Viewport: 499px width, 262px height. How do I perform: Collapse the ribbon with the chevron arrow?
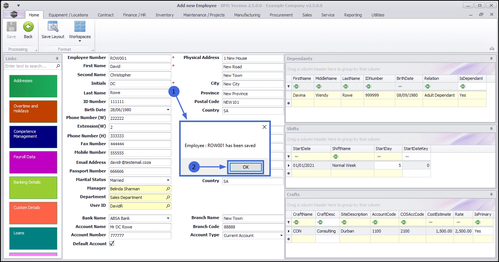[x=492, y=49]
